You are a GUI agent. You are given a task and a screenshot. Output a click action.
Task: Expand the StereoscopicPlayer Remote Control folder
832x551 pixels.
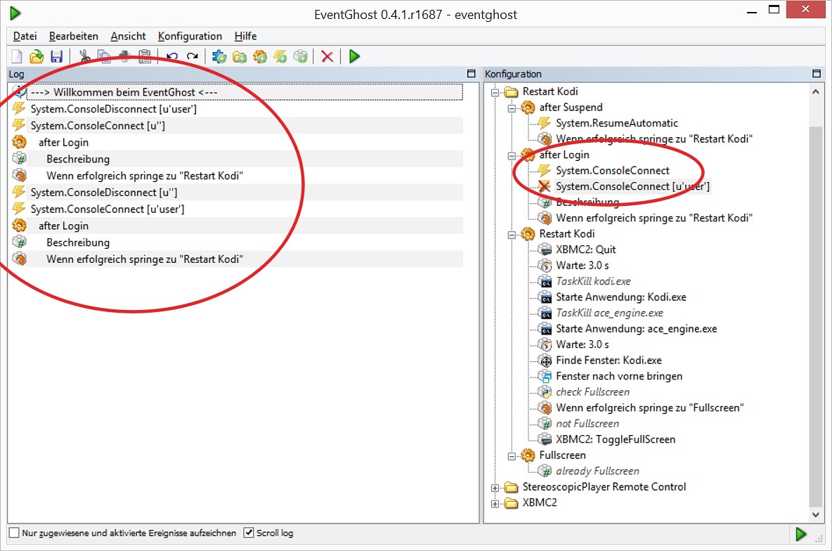click(x=495, y=488)
